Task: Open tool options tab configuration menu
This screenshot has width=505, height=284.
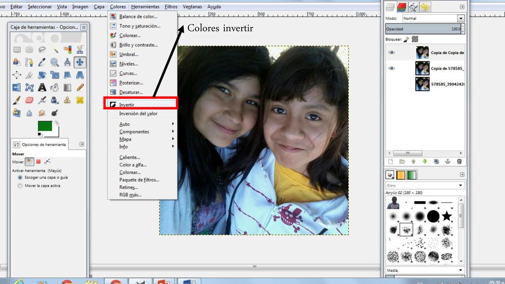Action: pyautogui.click(x=82, y=144)
